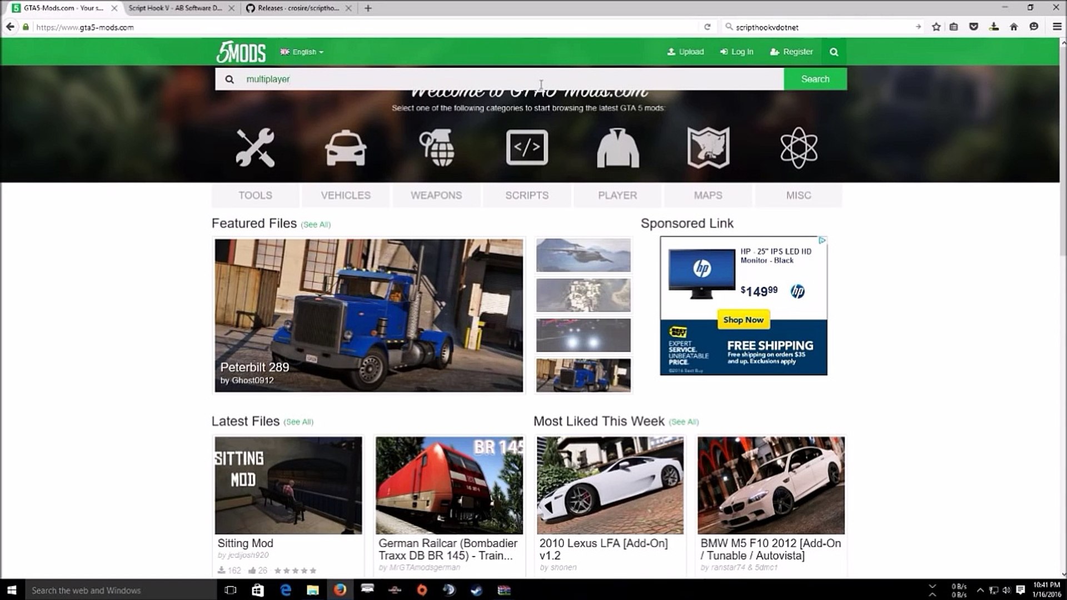This screenshot has height=600, width=1067.
Task: Open the SCRIPTS category tab
Action: pos(527,196)
